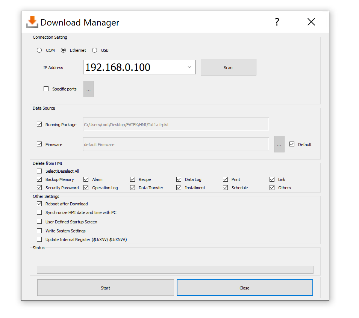Click the Firmware browse ellipsis button
The width and height of the screenshot is (359, 318).
click(279, 145)
